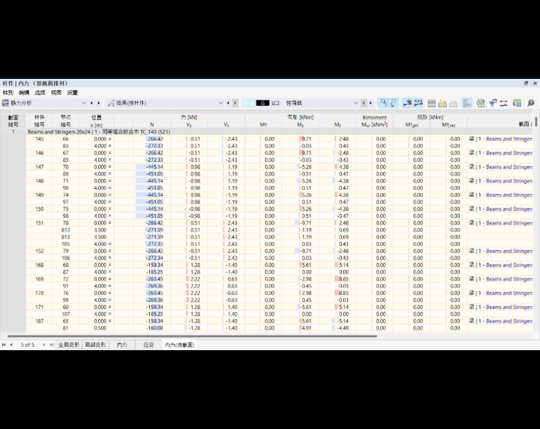The width and height of the screenshot is (540, 429).
Task: Switch to the 局部变形 tab
Action: pyautogui.click(x=95, y=344)
